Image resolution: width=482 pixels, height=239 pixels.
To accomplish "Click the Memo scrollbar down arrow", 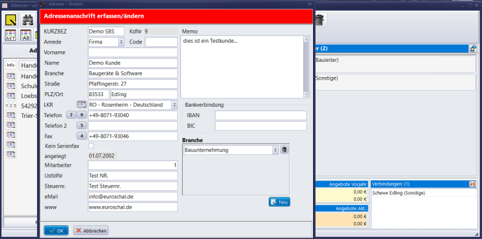I will [x=306, y=94].
